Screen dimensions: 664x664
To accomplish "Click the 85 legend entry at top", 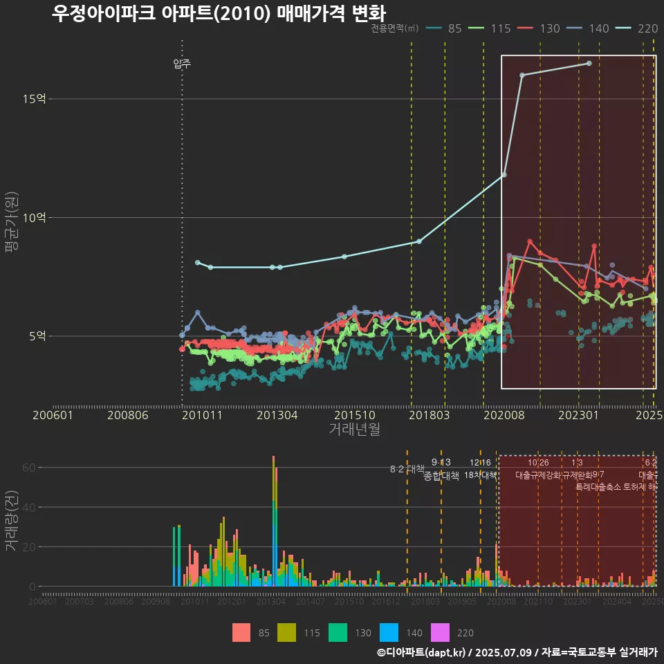I will click(x=443, y=28).
